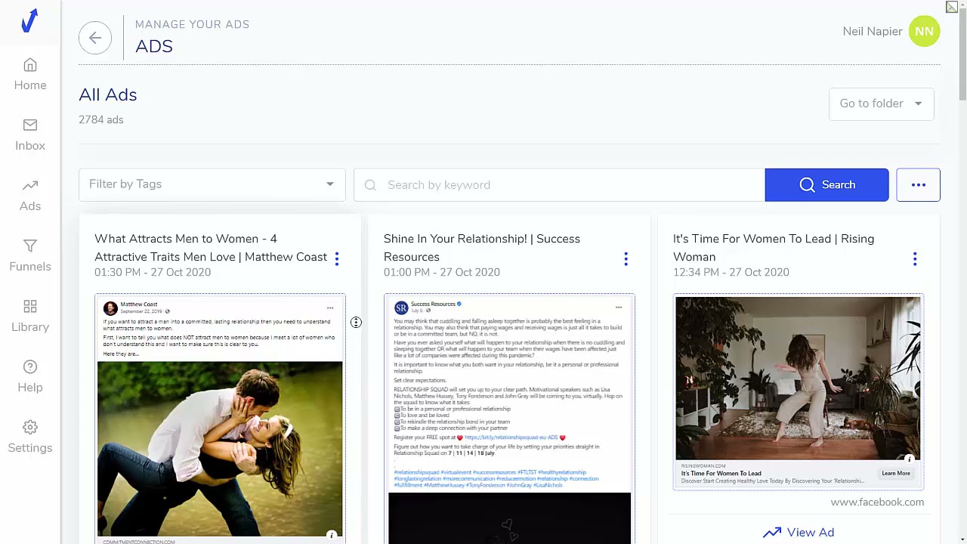Click the three-dots more options button beside Search
Image resolution: width=967 pixels, height=544 pixels.
[x=919, y=185]
